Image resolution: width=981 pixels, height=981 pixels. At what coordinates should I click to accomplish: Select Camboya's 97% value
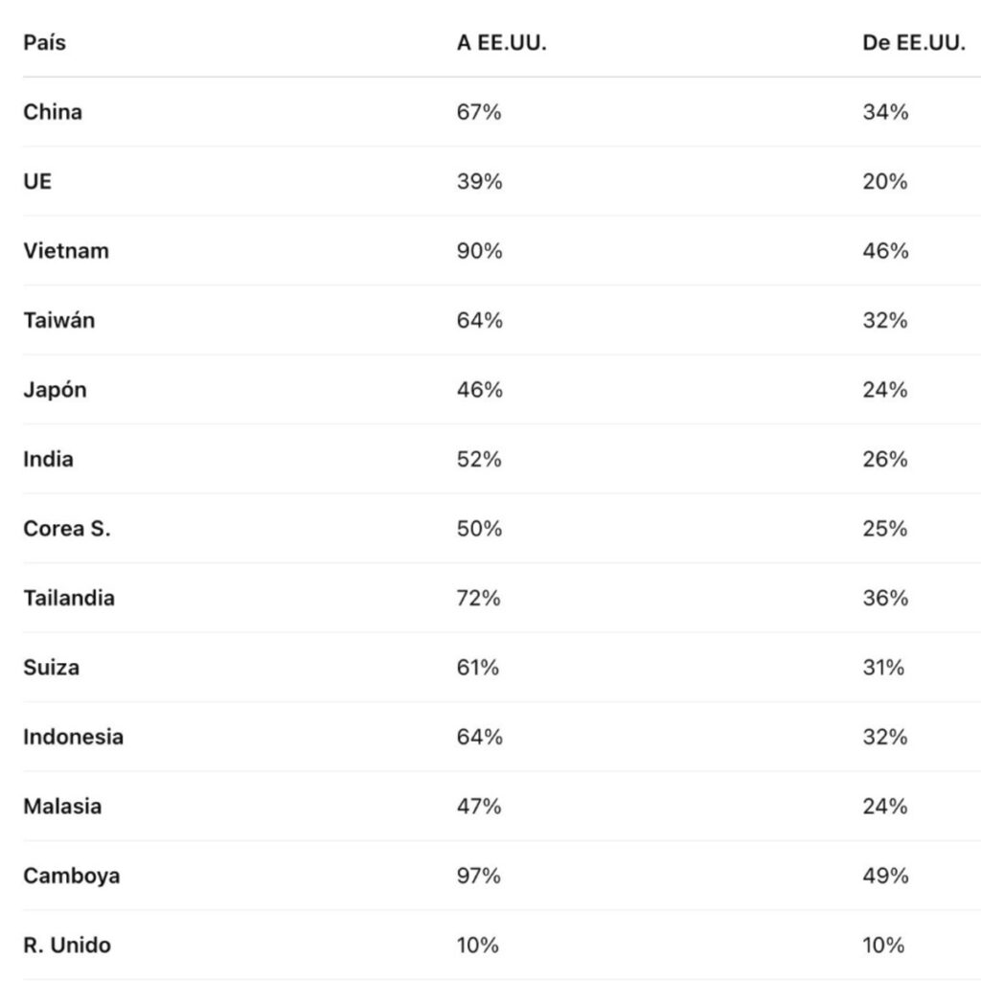coord(479,876)
